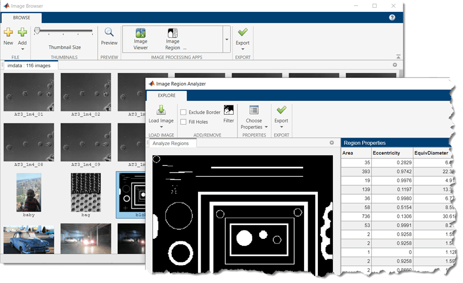
Task: Open the Export dropdown in Image Browser
Action: coord(242,49)
